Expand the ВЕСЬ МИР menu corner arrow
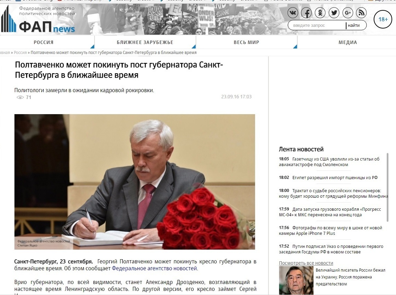This screenshot has height=295, width=396. (x=295, y=46)
